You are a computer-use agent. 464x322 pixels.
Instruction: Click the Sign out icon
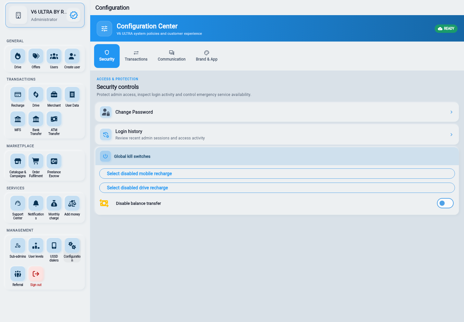click(x=36, y=274)
